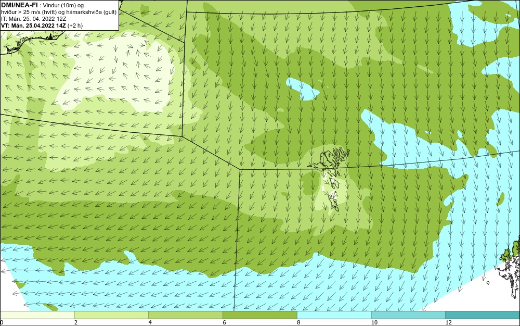
Task: Click the small cyan wind patch northwest of the Faroes
Action: click(x=303, y=89)
